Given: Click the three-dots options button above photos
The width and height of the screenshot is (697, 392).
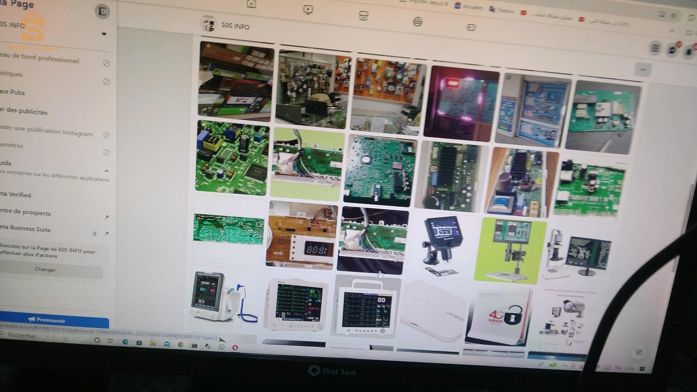Looking at the screenshot, I should click(x=643, y=70).
